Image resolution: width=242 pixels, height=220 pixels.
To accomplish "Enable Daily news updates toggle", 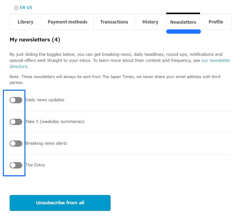I will click(16, 100).
